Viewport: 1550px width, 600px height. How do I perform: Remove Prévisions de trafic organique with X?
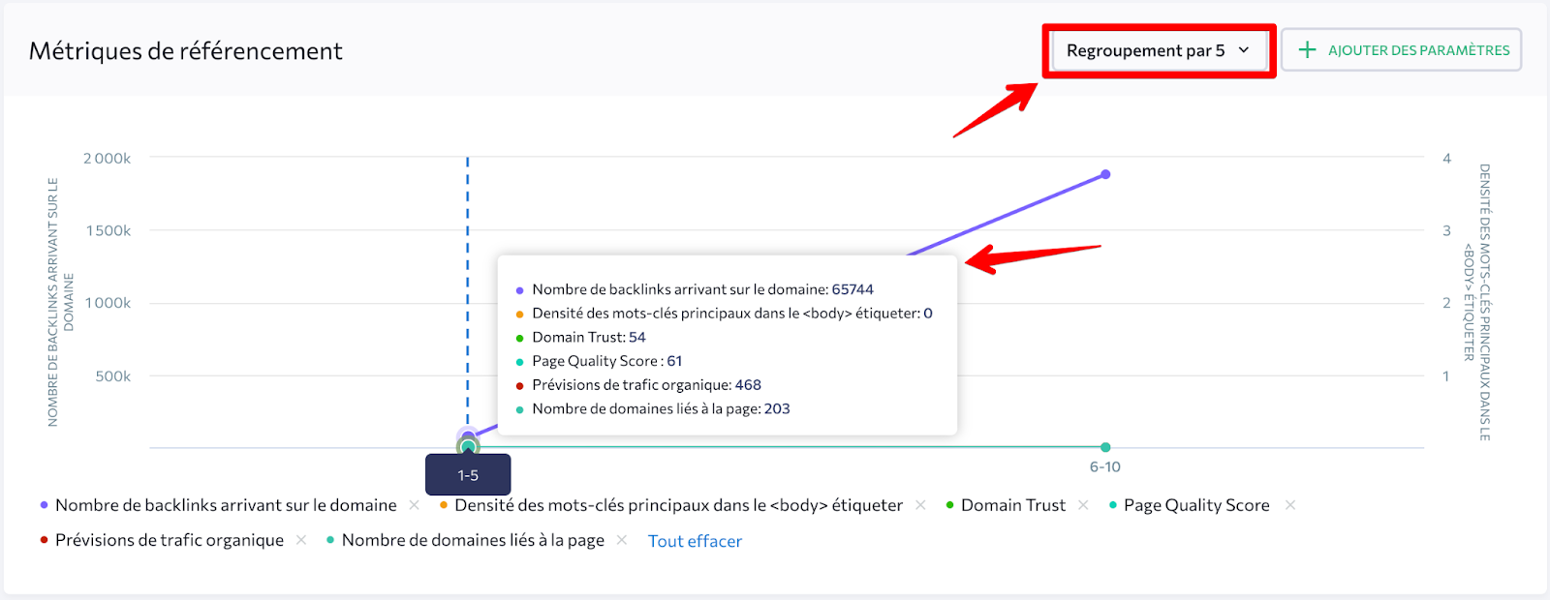301,540
